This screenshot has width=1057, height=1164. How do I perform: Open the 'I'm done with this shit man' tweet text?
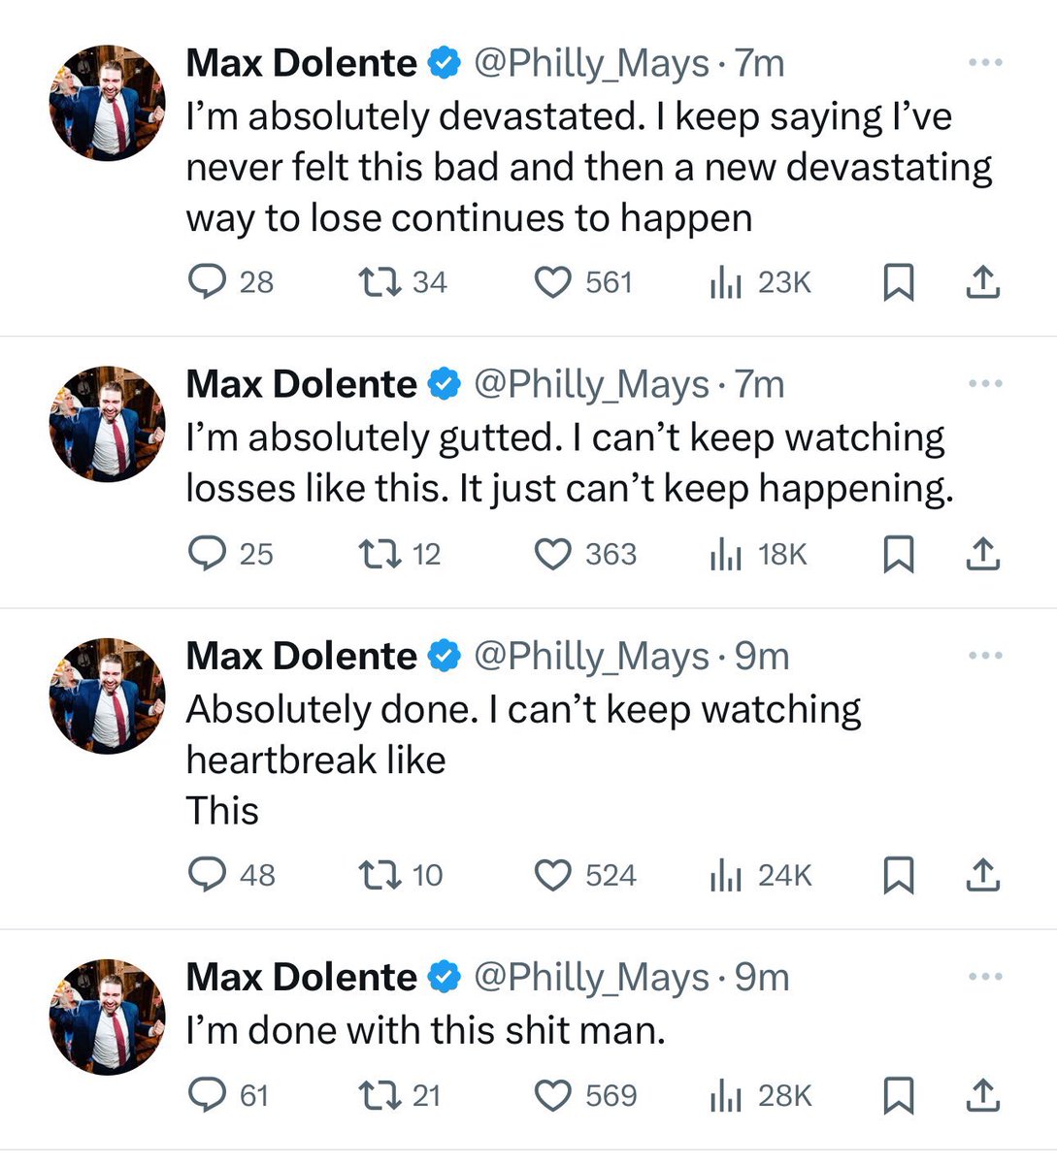[x=425, y=1030]
